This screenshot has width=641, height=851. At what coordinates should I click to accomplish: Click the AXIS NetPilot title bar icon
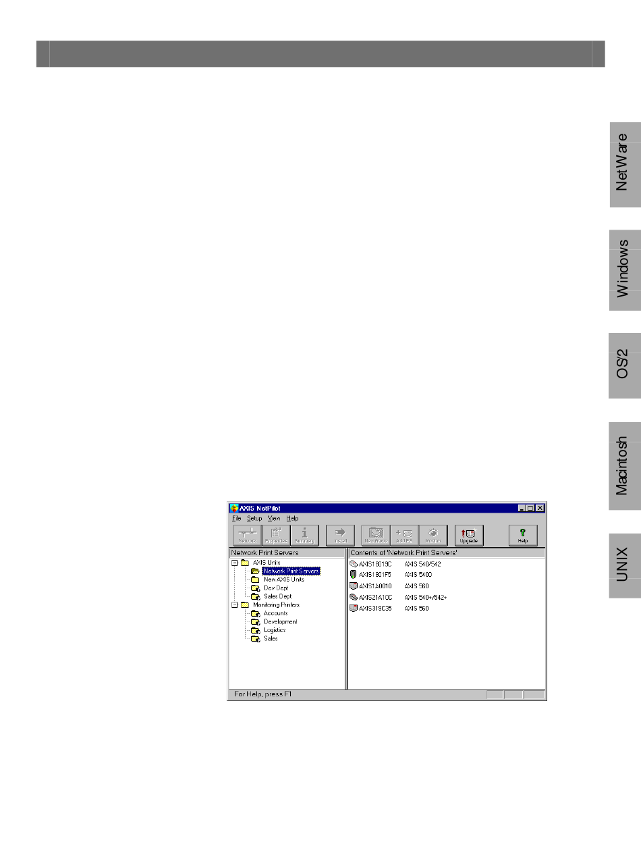[x=234, y=508]
